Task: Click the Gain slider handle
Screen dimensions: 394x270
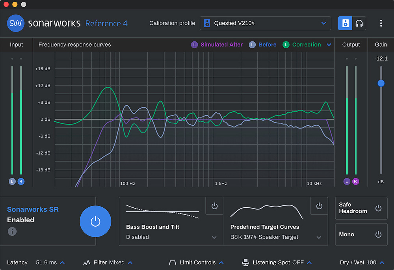Action: tap(381, 83)
